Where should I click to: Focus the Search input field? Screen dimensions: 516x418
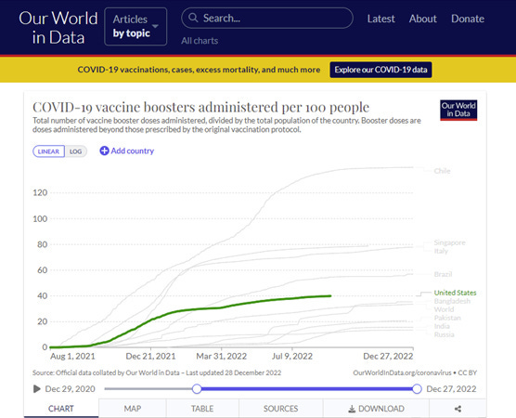click(267, 19)
